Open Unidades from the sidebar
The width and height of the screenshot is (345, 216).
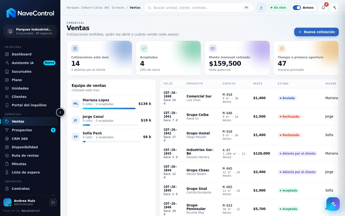coord(30,88)
